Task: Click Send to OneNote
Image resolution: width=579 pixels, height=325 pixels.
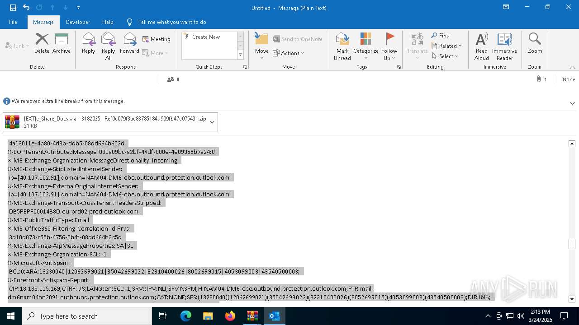Action: click(x=298, y=39)
